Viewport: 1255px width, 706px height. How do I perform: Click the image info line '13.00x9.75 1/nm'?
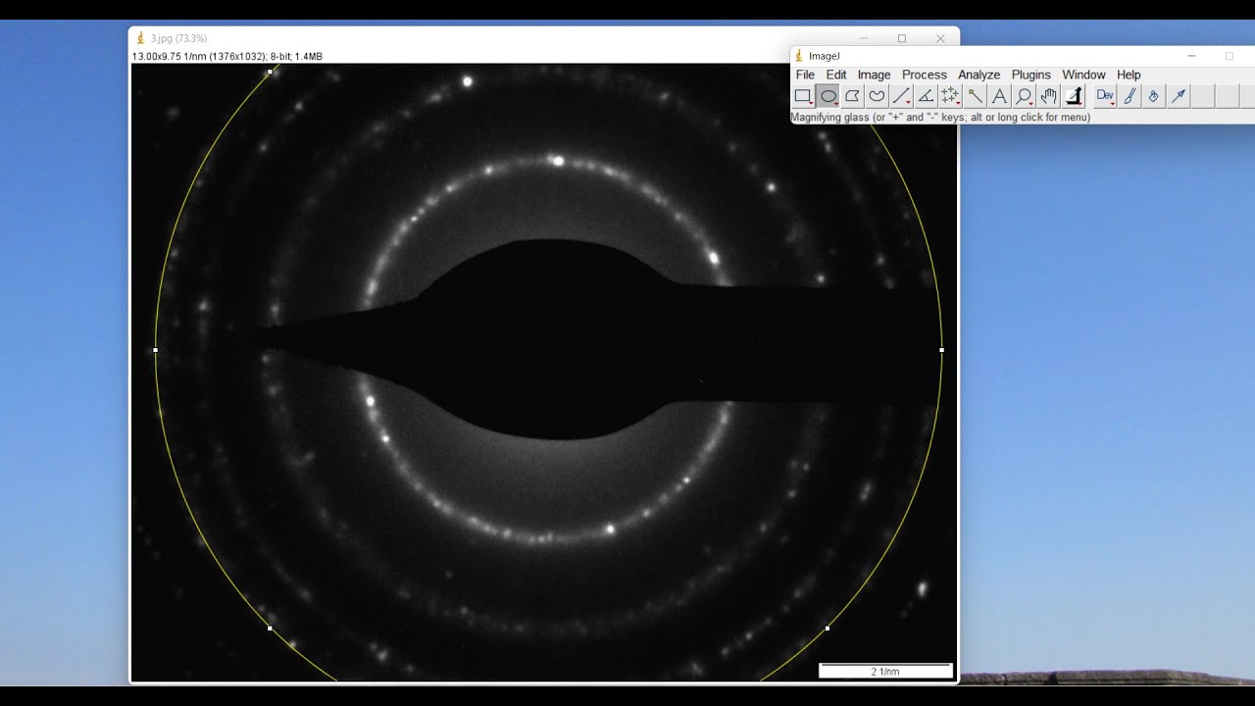pyautogui.click(x=227, y=57)
